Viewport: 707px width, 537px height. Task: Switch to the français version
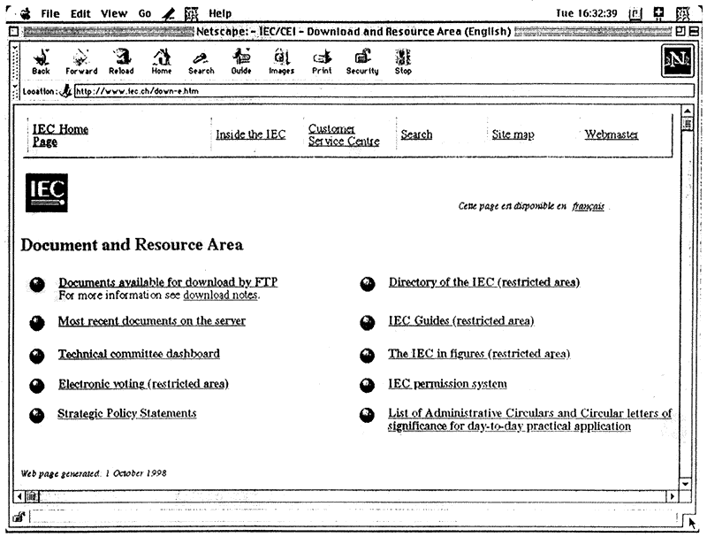coord(589,206)
